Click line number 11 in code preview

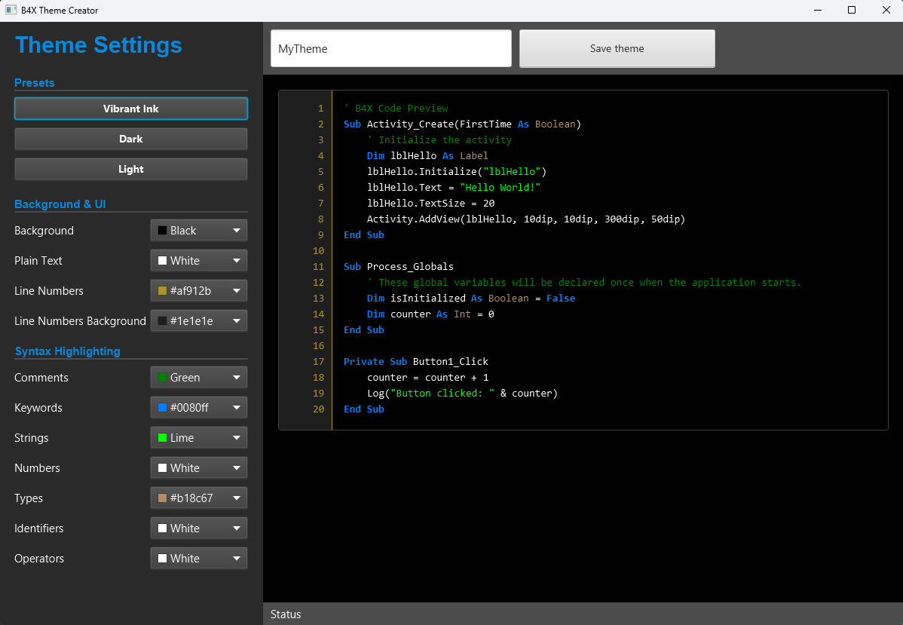[x=318, y=267]
